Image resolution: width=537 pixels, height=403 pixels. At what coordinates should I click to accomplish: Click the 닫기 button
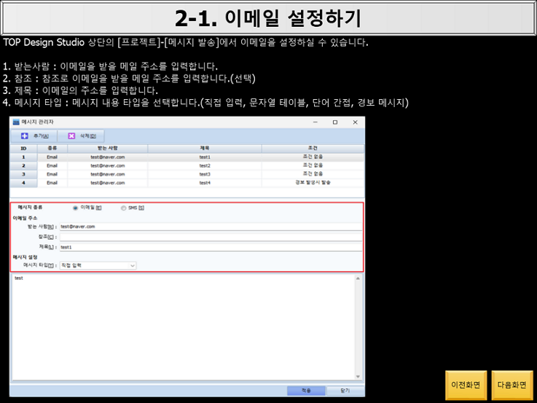(345, 391)
